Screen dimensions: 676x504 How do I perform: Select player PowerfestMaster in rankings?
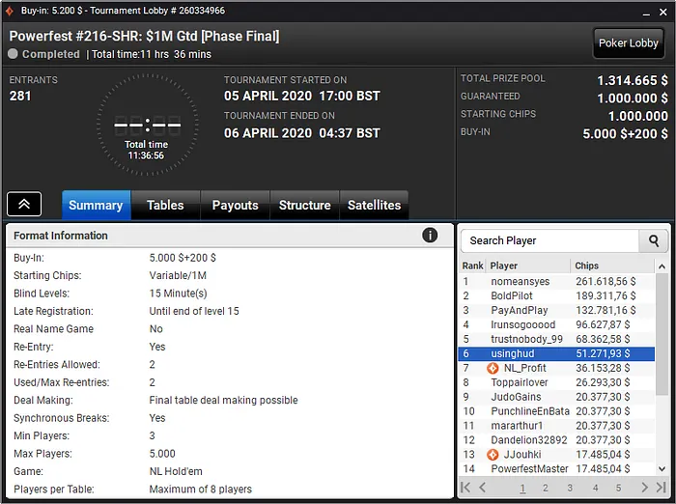tap(556, 468)
